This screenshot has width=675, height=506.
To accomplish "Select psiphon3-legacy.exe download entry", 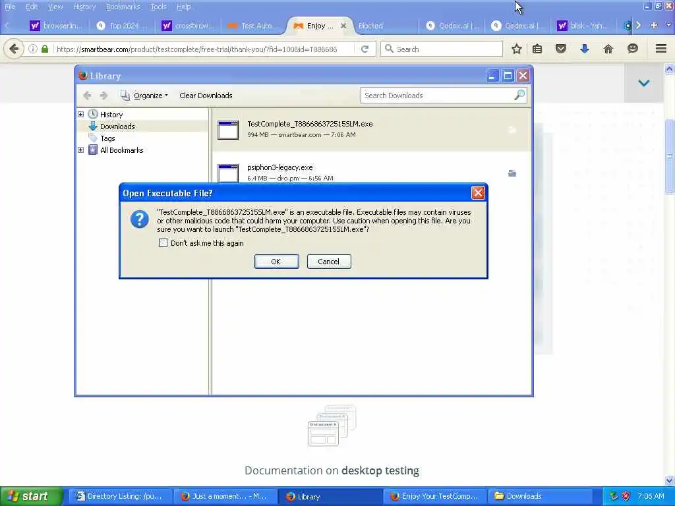I will pos(372,172).
